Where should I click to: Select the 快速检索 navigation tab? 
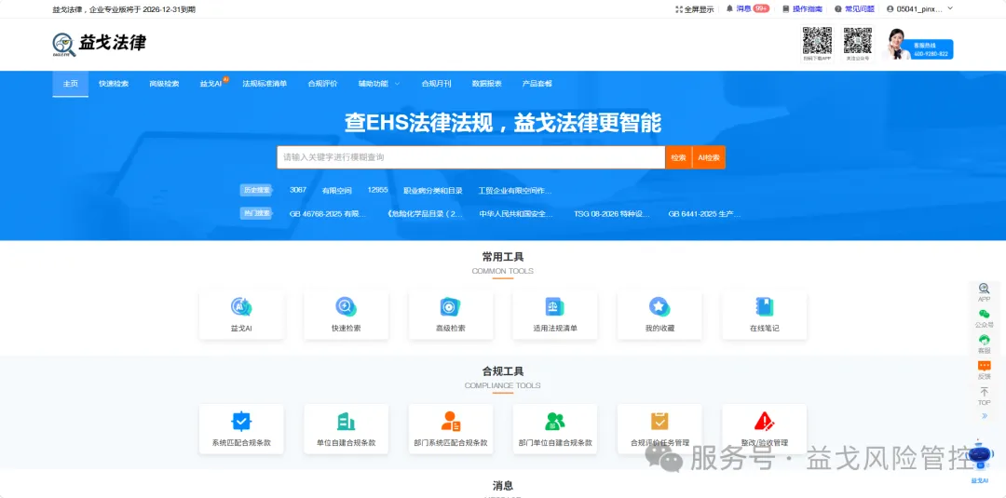tap(114, 84)
